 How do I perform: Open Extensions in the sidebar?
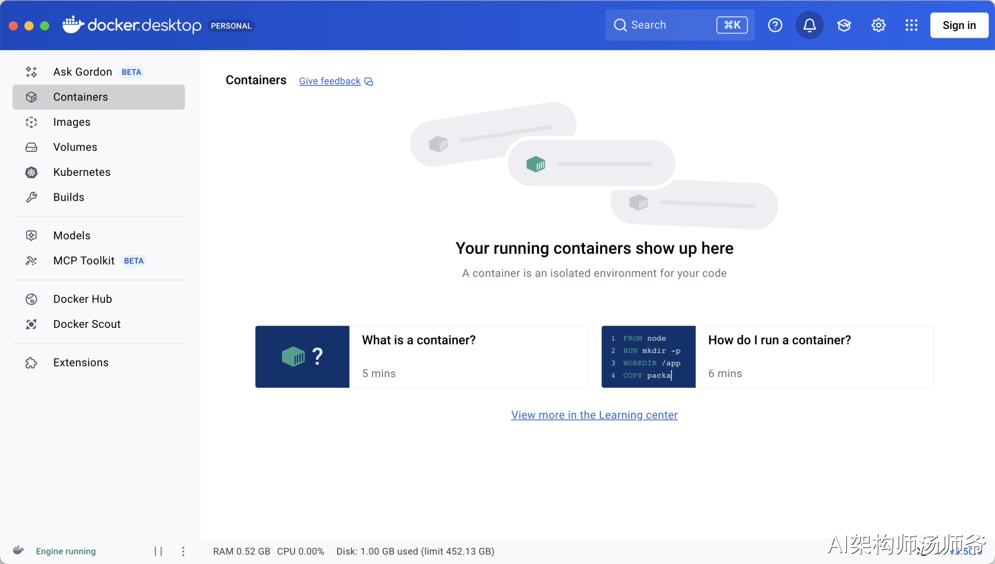point(81,362)
